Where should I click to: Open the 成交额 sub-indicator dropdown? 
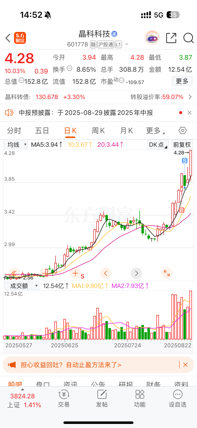point(22,286)
